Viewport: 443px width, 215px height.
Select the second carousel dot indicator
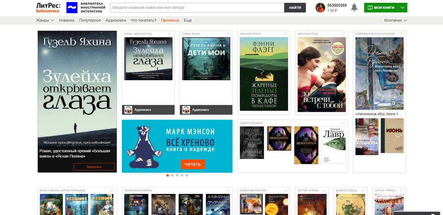tap(172, 175)
